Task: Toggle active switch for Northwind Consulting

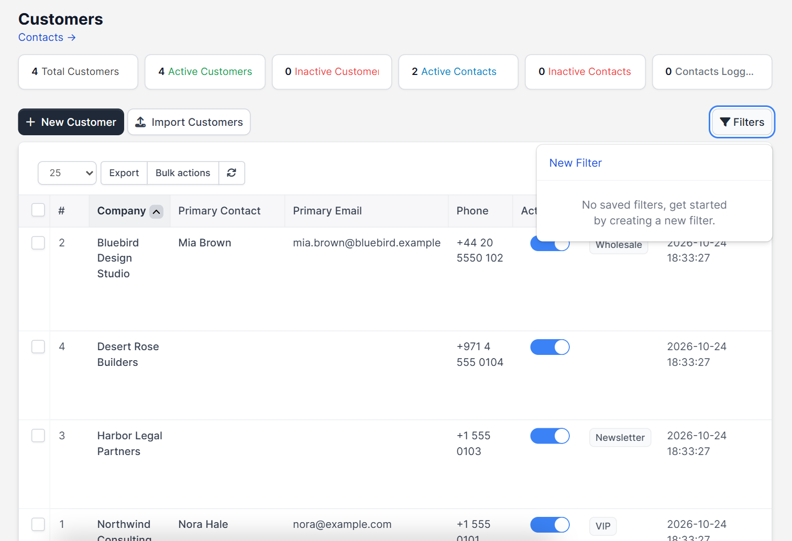Action: (550, 525)
